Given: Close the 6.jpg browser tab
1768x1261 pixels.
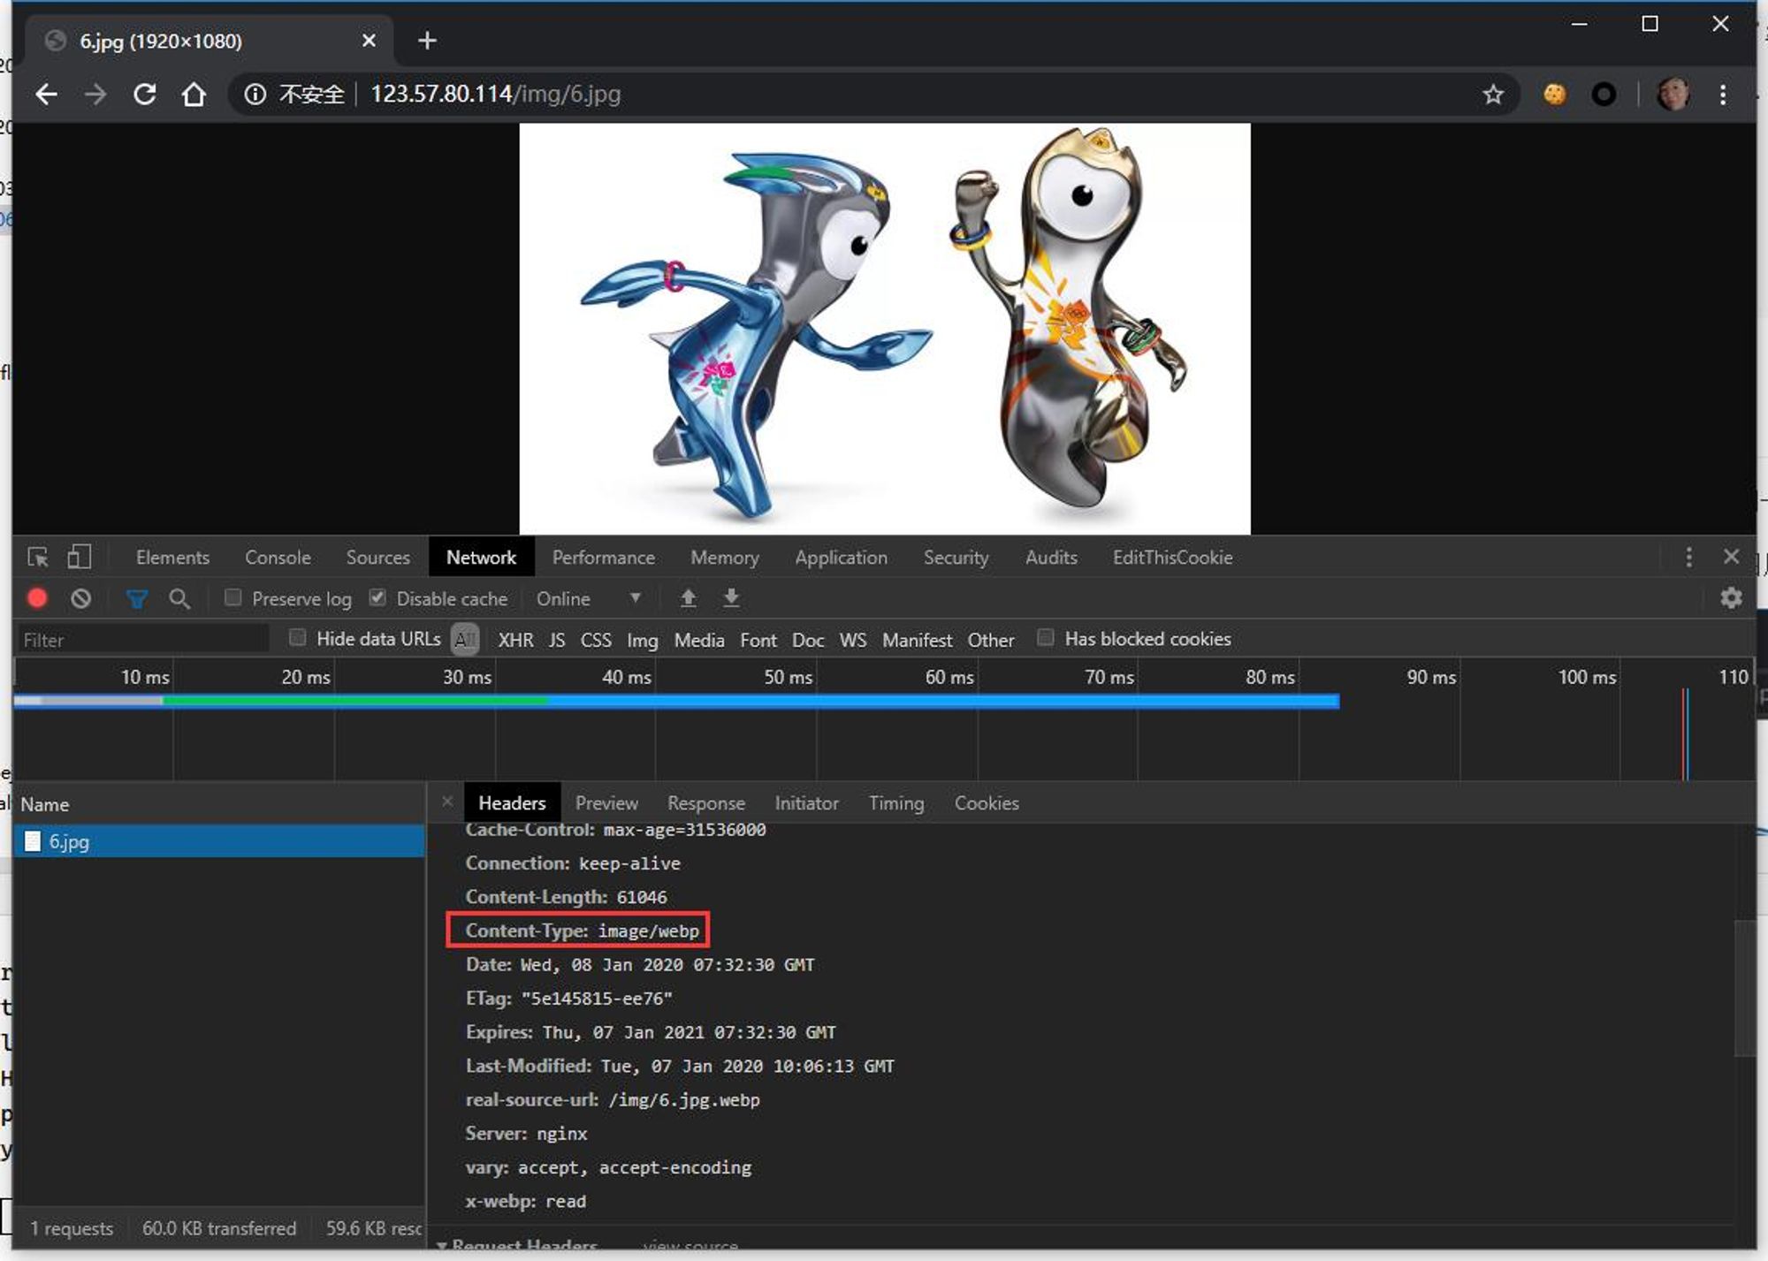Looking at the screenshot, I should [x=369, y=41].
